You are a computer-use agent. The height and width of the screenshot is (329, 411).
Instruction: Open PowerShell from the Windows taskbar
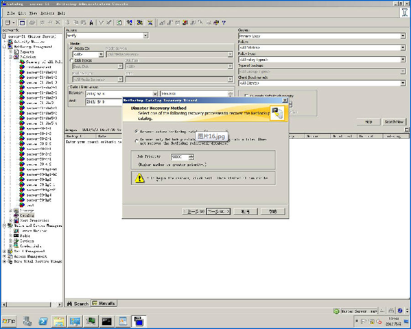coord(43,321)
